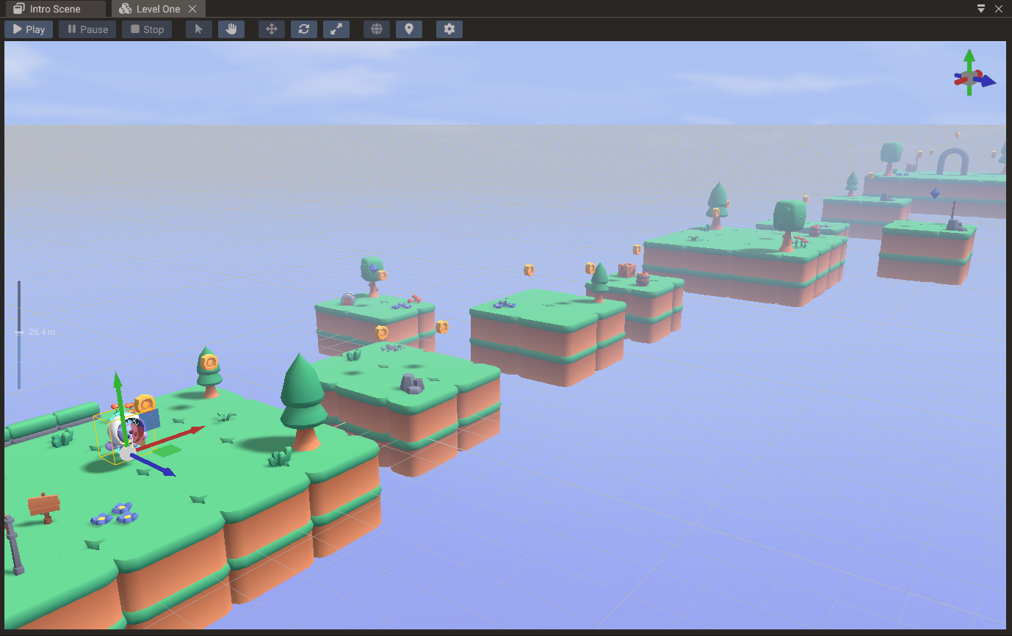The height and width of the screenshot is (636, 1012).
Task: Click the Level One tab cubes icon
Action: tap(126, 9)
